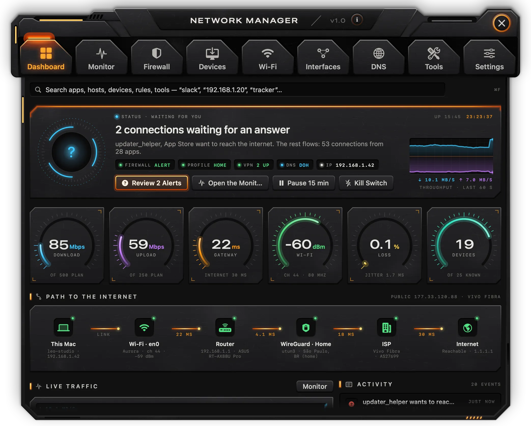Click the FIREWALL ALERT status chip
Screen dimensions: 531x426
click(145, 165)
